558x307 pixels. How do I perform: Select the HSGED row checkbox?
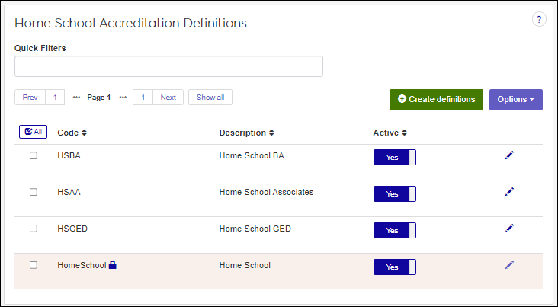click(x=34, y=229)
